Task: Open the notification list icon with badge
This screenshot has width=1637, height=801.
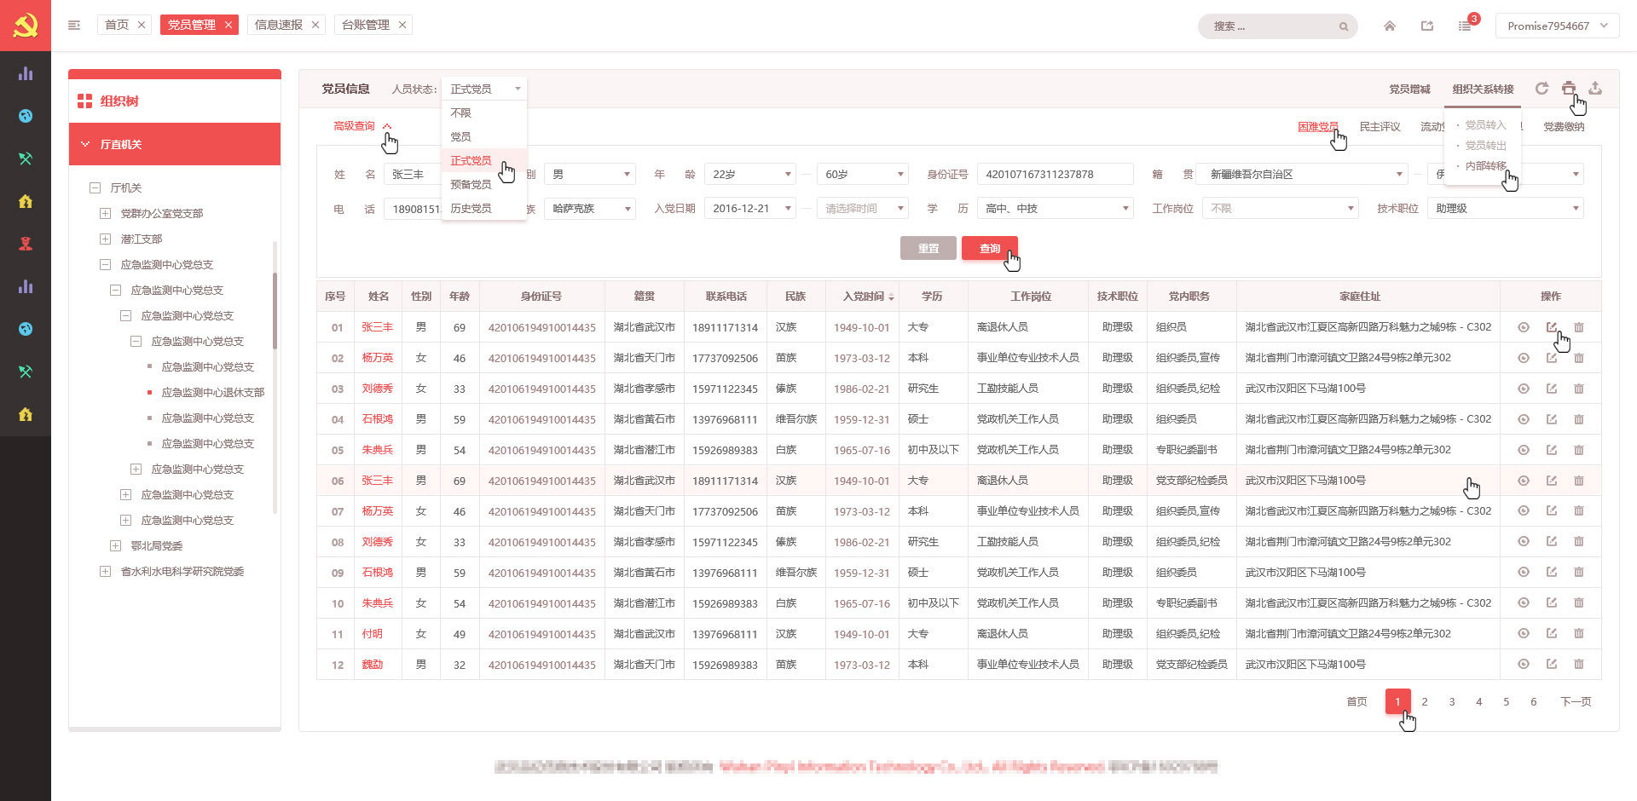Action: coord(1465,26)
